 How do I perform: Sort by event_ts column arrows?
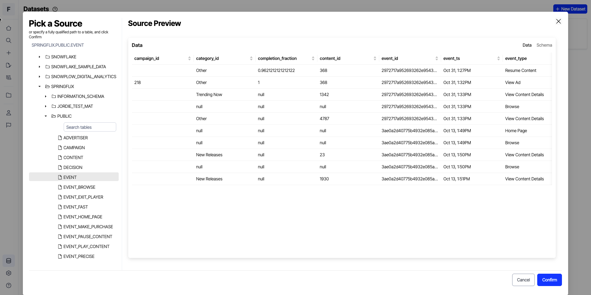coord(499,58)
